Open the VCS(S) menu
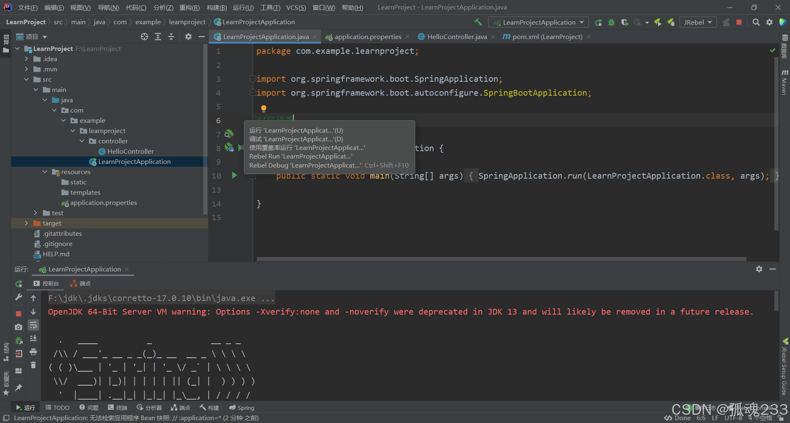Screen dimensions: 790x423 [296, 8]
